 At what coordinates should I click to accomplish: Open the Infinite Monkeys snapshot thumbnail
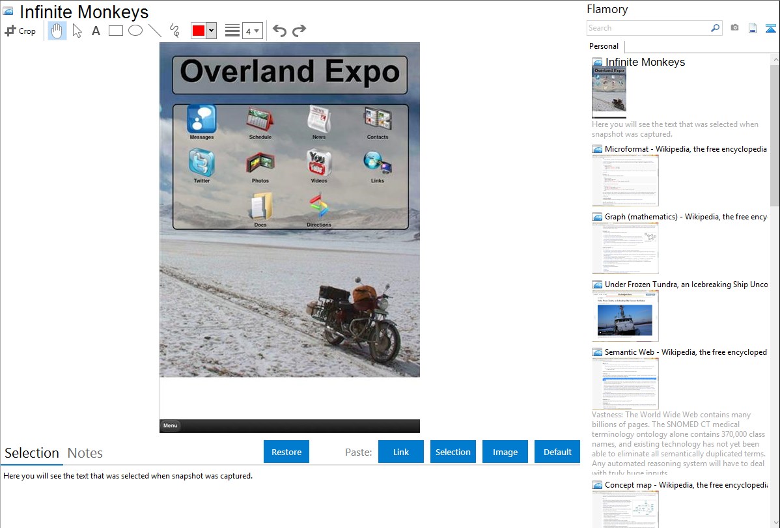609,92
